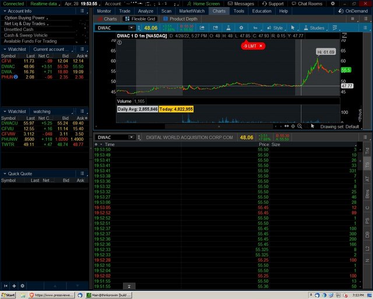
Task: Click the chart pan arrows icon
Action: coord(286,126)
